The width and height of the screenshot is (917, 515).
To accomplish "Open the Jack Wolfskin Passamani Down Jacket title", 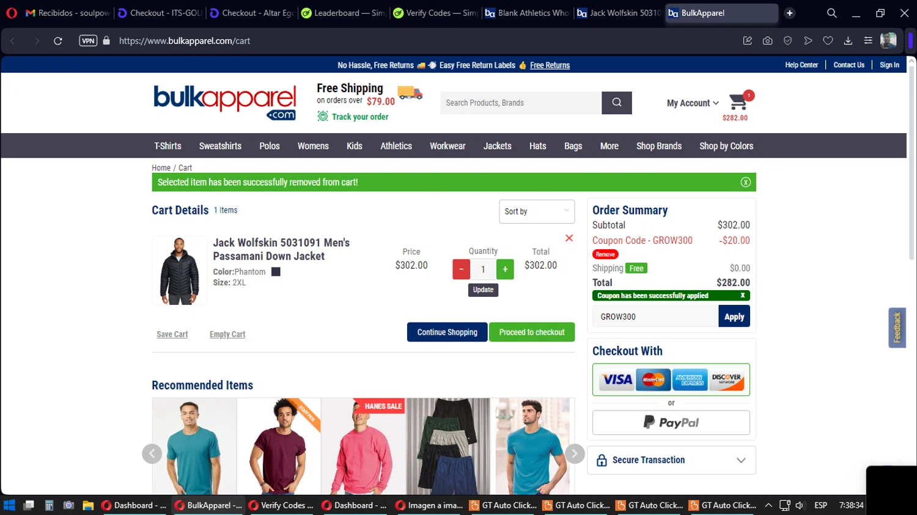I will coord(281,249).
